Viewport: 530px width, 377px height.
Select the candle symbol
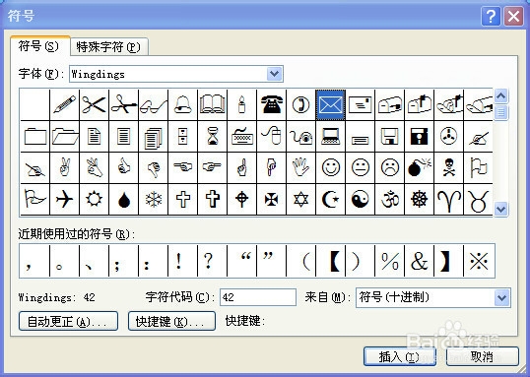(241, 104)
